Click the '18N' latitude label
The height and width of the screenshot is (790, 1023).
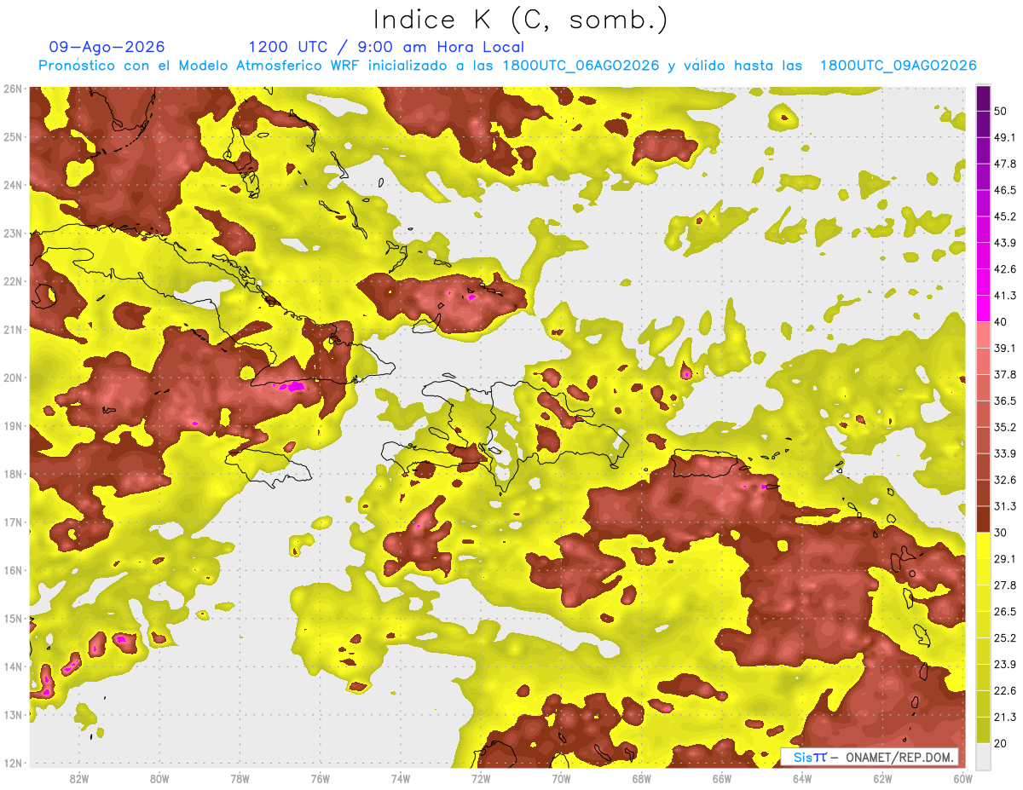13,474
